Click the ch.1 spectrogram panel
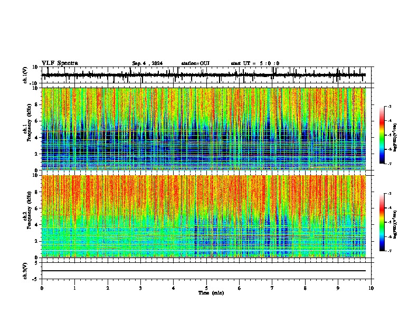Viewport: 418px width, 323px height. coord(203,129)
